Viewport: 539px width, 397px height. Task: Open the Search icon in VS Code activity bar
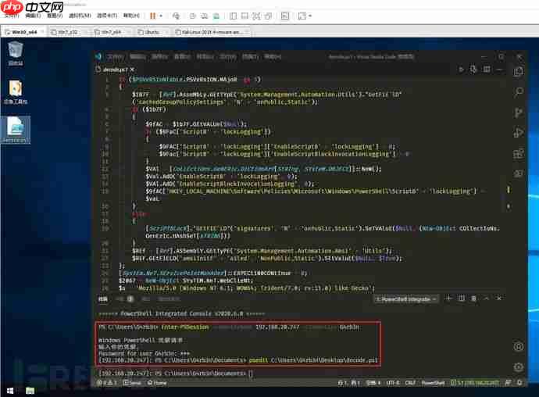pos(519,92)
